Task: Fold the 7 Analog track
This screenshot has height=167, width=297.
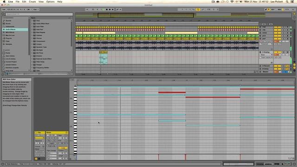Action: coord(260,52)
